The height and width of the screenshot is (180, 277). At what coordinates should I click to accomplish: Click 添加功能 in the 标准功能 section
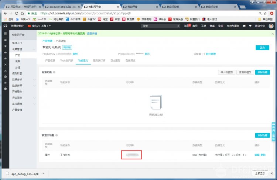click(x=262, y=72)
